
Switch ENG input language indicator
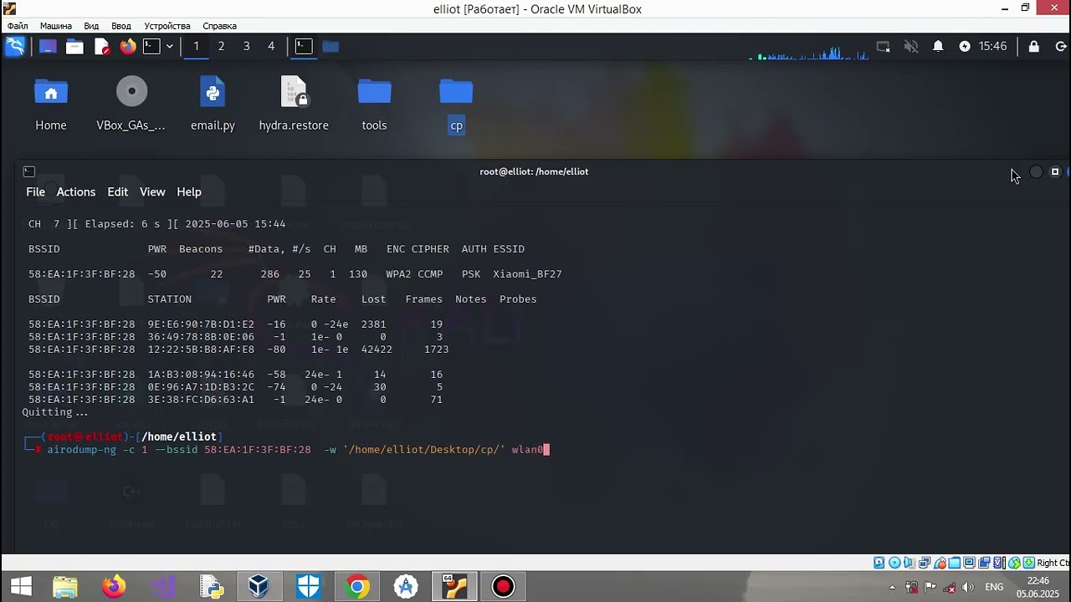(994, 587)
